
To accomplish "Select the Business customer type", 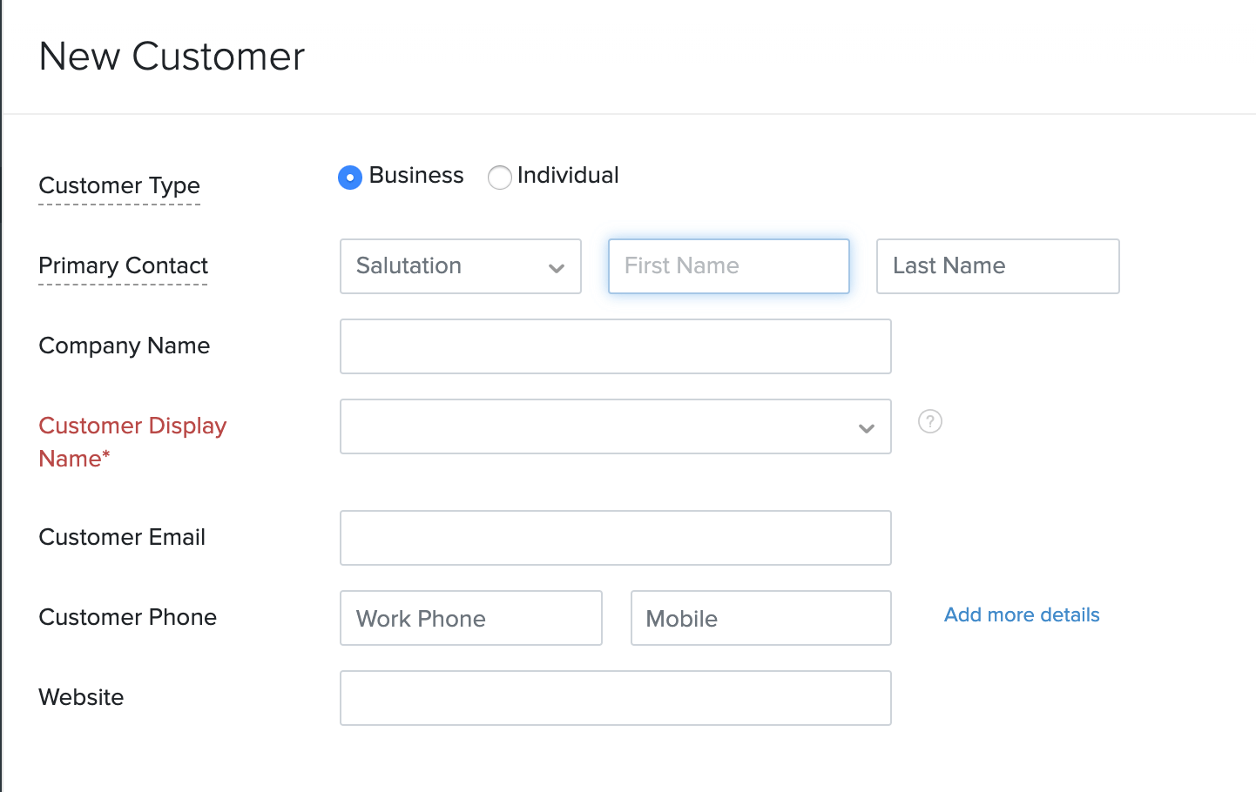I will pyautogui.click(x=350, y=178).
